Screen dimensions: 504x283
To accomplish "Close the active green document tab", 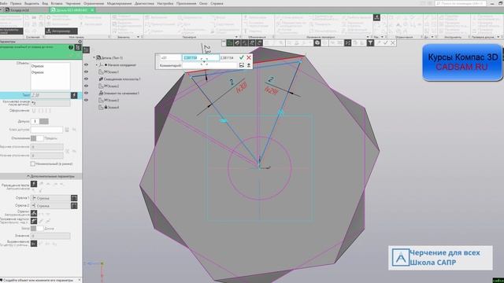I will pyautogui.click(x=92, y=10).
